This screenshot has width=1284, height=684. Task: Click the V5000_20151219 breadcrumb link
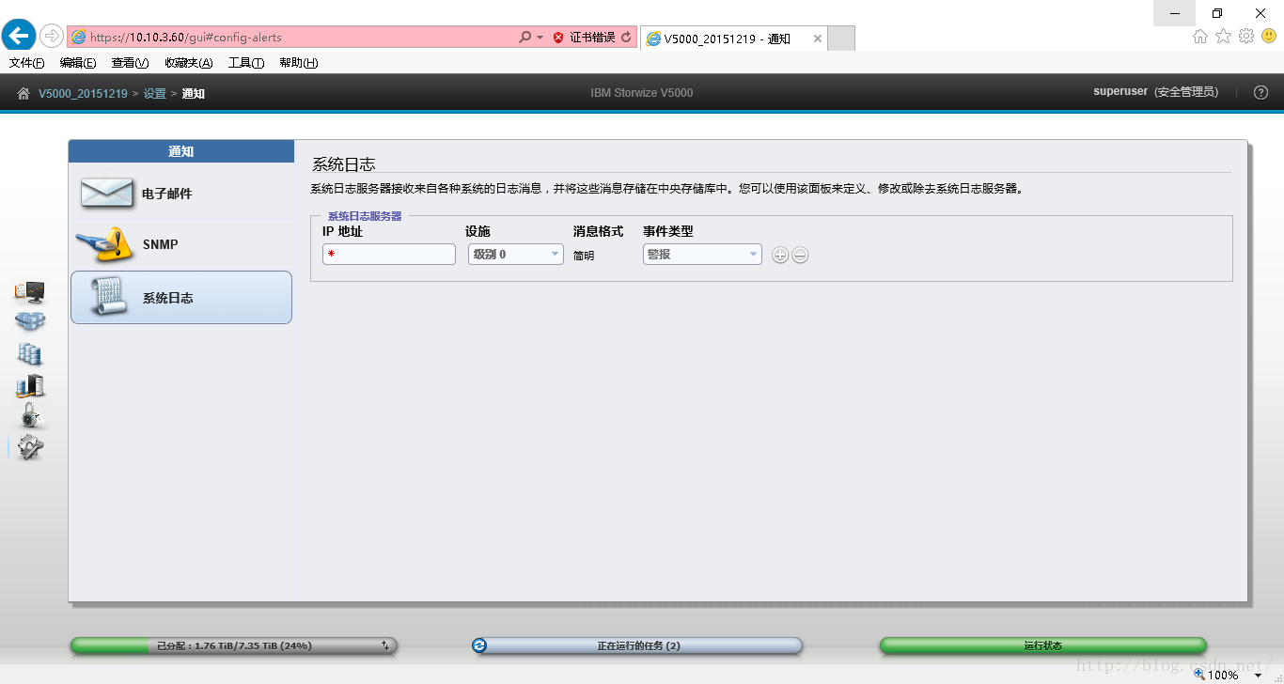click(x=83, y=93)
